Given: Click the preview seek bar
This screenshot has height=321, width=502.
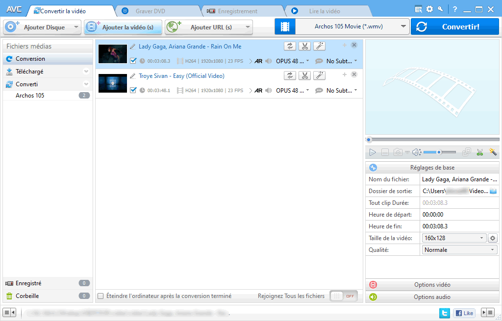Looking at the screenshot, I should pyautogui.click(x=432, y=140).
